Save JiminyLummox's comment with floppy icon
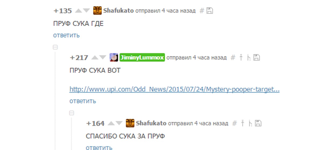This screenshot has width=323, height=150. [x=257, y=57]
